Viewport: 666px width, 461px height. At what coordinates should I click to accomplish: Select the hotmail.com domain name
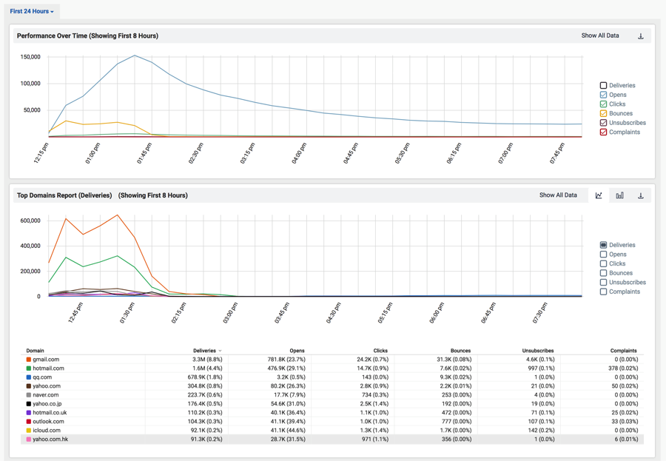tap(48, 369)
